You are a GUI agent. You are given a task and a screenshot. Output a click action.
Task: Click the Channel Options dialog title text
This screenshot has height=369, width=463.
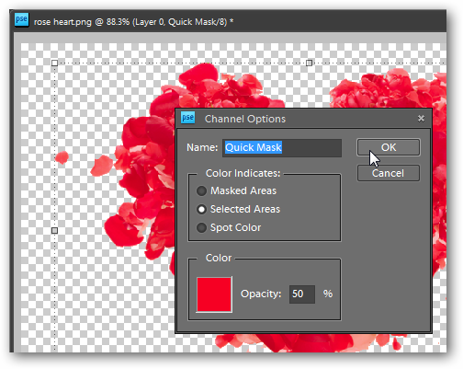coord(245,119)
